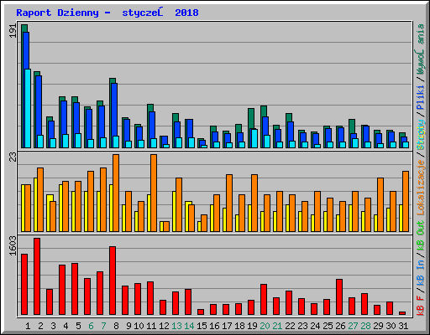This screenshot has width=430, height=335.
Task: Click day label 26 on x-axis
Action: (340, 326)
